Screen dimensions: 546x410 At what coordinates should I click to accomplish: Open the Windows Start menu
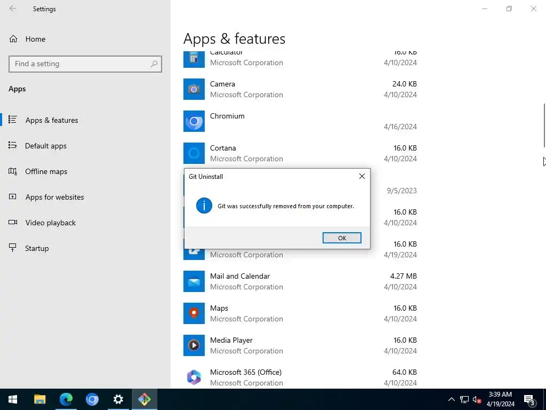[x=13, y=399]
